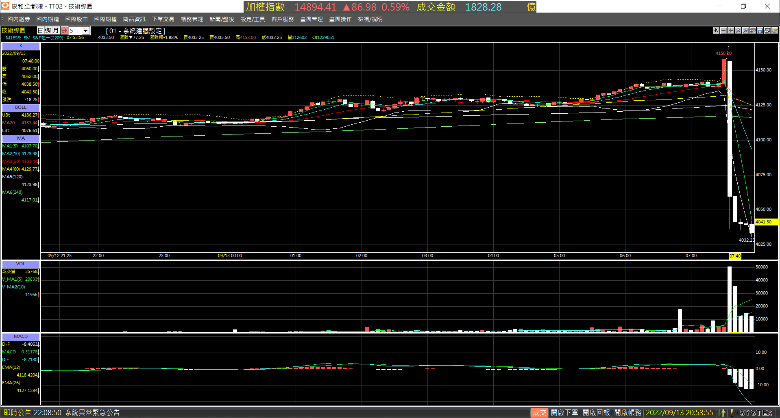Screen dimensions: 780x418
Task: Click the 開啟回報 button
Action: [596, 413]
